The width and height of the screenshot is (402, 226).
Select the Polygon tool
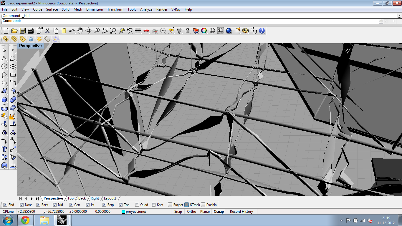point(4,83)
